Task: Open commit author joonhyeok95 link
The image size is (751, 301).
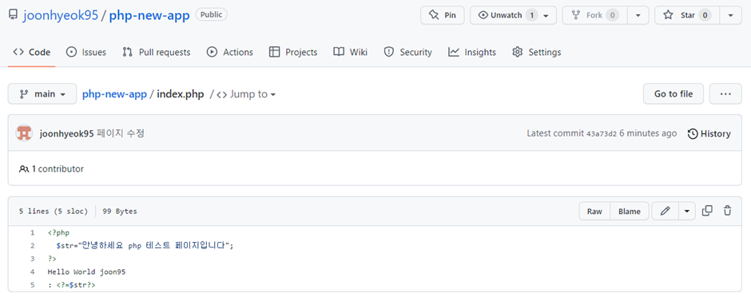Action: tap(66, 133)
